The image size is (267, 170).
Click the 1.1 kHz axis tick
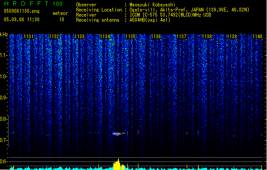click(4, 55)
